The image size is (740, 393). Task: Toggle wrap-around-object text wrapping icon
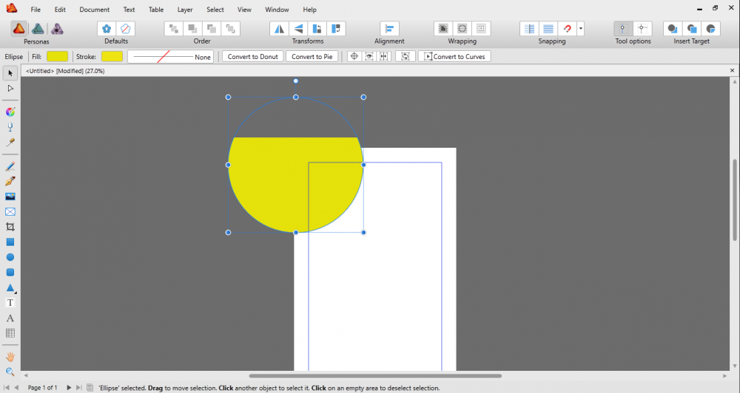coord(462,29)
